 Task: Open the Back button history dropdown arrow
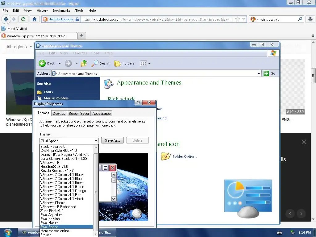coord(60,64)
